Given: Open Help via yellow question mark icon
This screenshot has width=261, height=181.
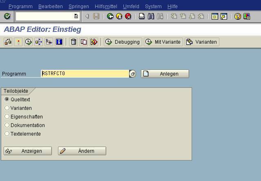Looking at the screenshot, I should (238, 16).
